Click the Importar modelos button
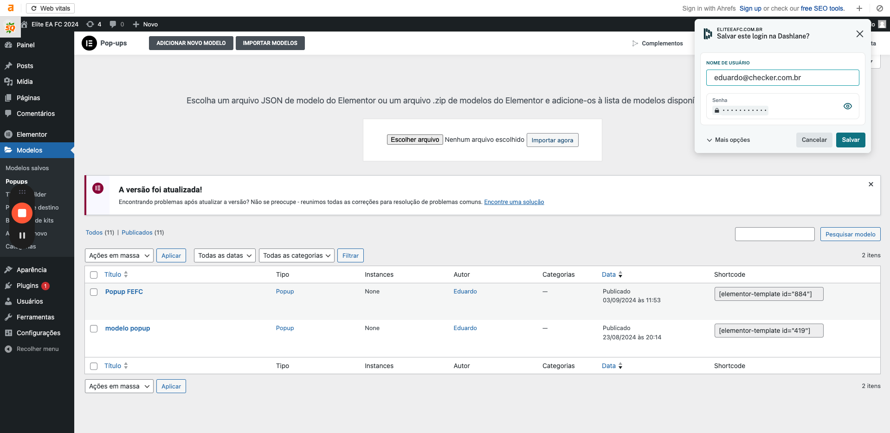The height and width of the screenshot is (433, 890). click(270, 43)
